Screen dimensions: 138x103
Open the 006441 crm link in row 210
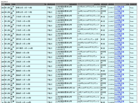point(119,89)
